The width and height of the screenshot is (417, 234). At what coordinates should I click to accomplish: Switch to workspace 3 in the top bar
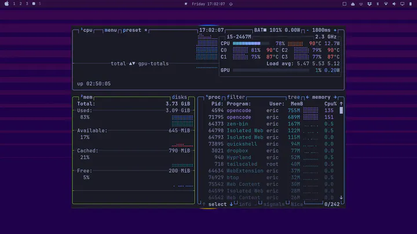click(27, 3)
